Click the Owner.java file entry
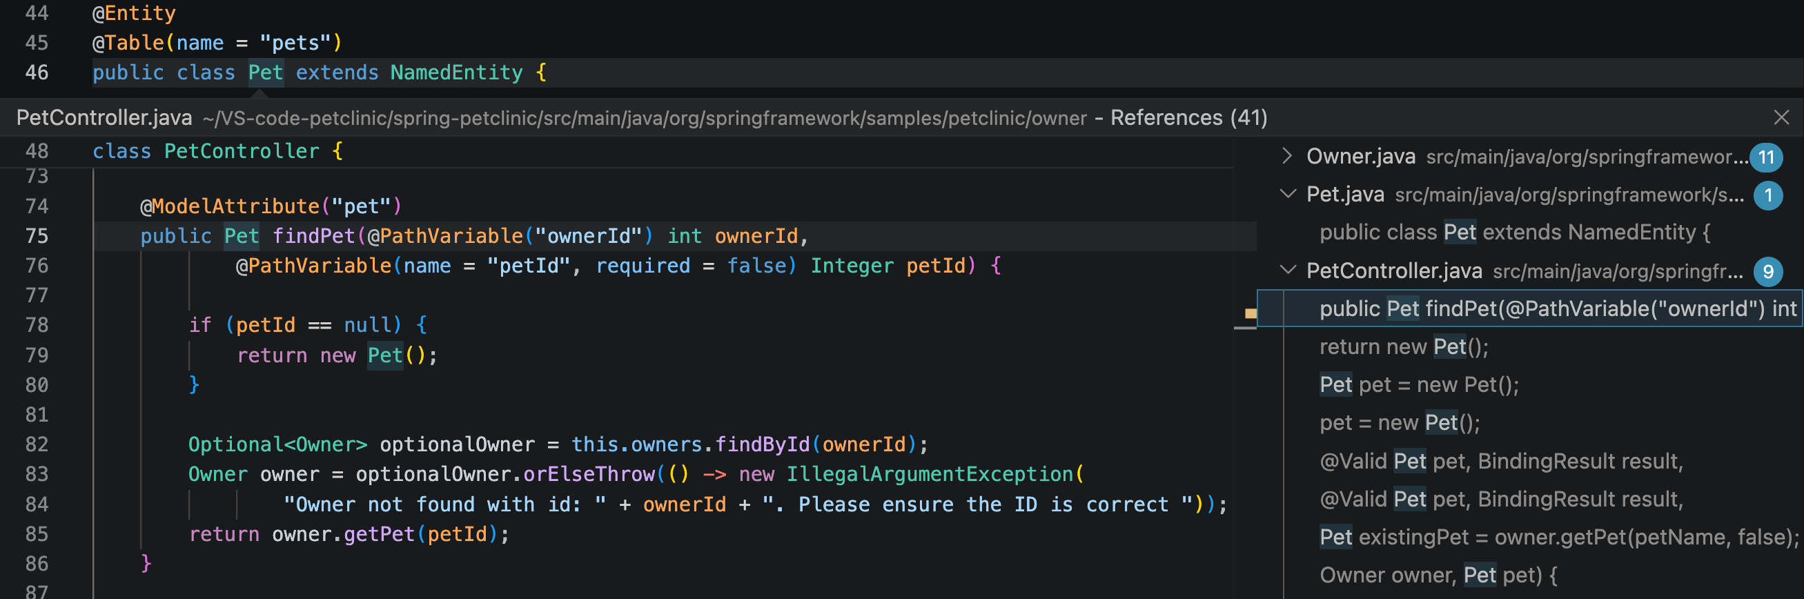The height and width of the screenshot is (599, 1804). 1361,156
